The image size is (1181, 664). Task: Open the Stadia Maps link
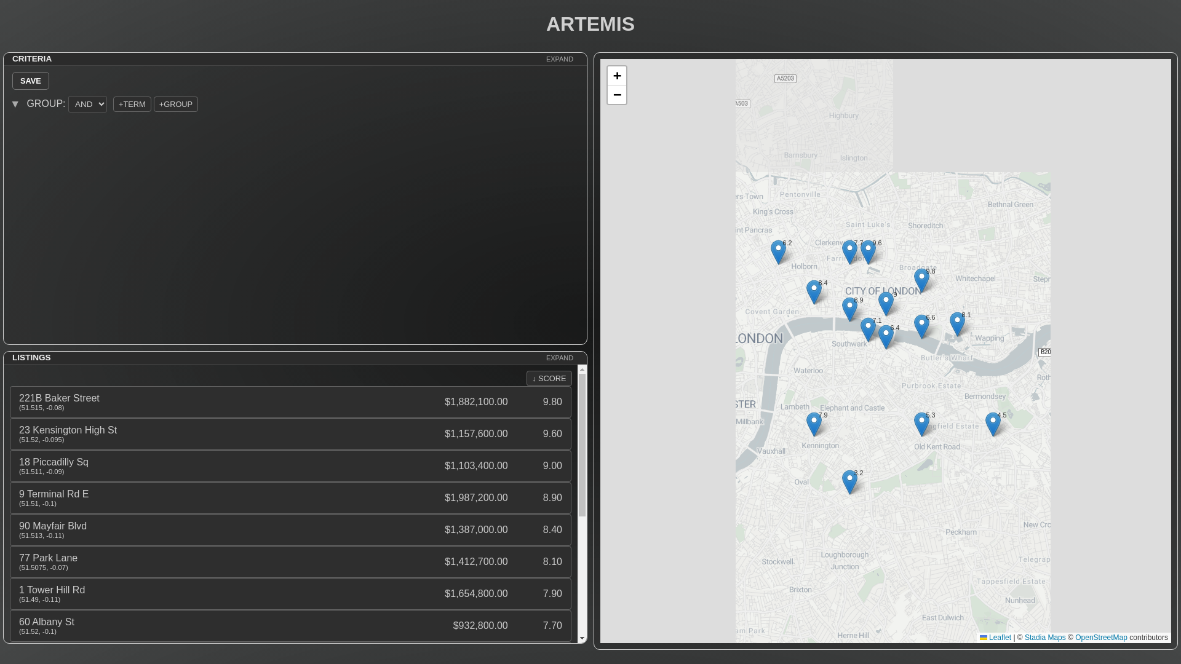[x=1045, y=638]
